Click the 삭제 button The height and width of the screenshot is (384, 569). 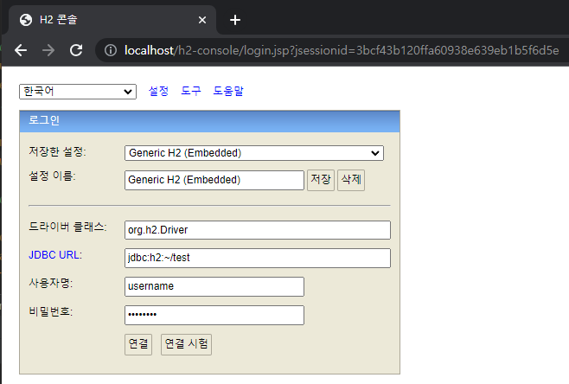tap(351, 180)
